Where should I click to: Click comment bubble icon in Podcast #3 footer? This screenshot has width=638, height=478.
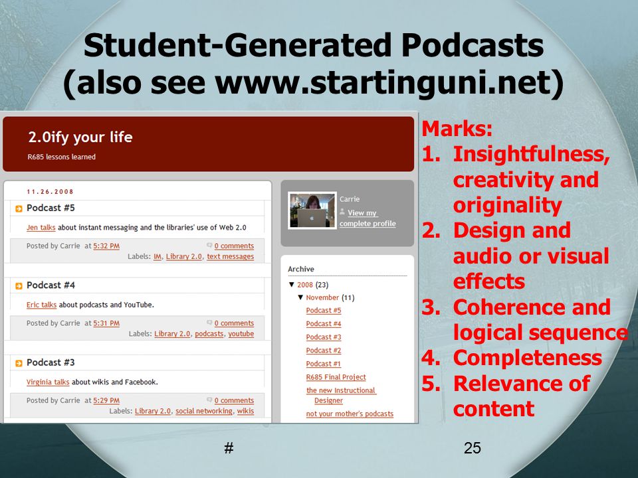point(209,400)
